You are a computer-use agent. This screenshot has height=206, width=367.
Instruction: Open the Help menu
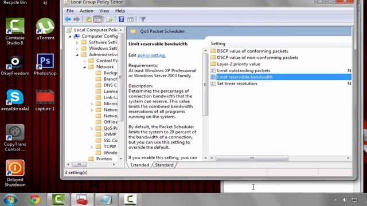pos(120,11)
